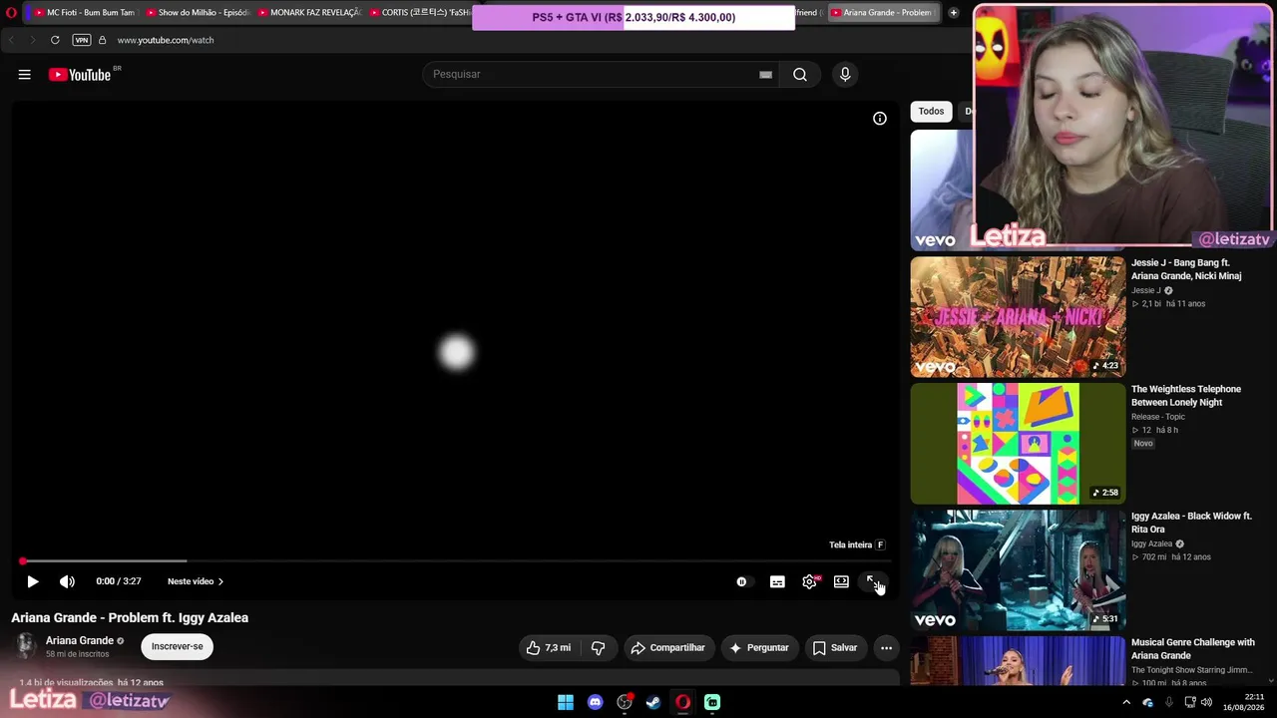1277x718 pixels.
Task: Switch to theater mode
Action: click(x=841, y=581)
